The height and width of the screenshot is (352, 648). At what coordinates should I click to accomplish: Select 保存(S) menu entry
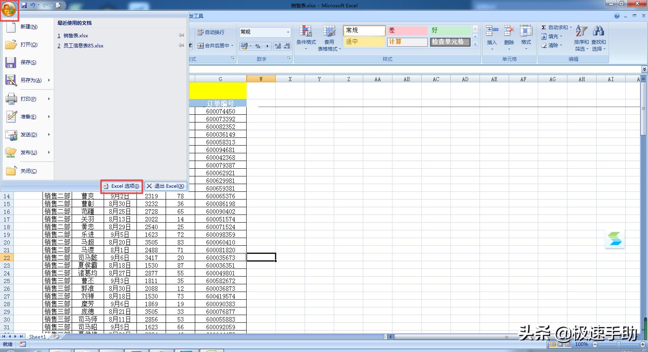(x=27, y=62)
